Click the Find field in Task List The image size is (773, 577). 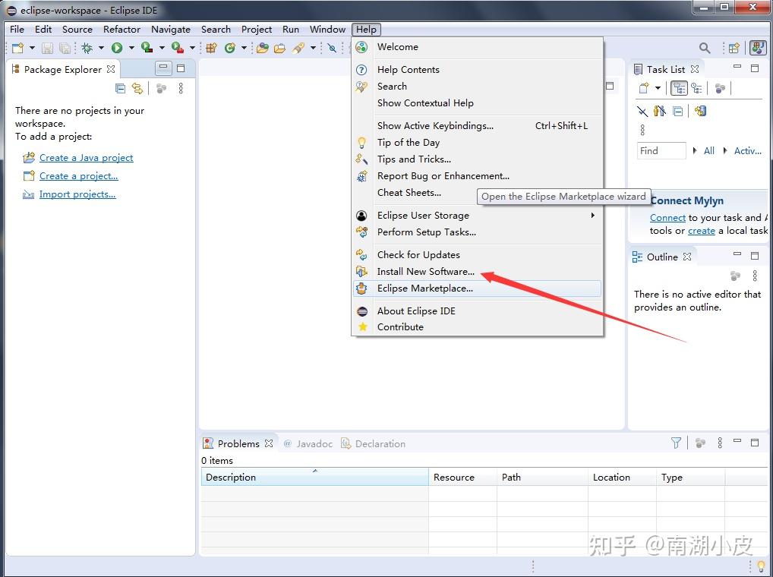(x=661, y=151)
